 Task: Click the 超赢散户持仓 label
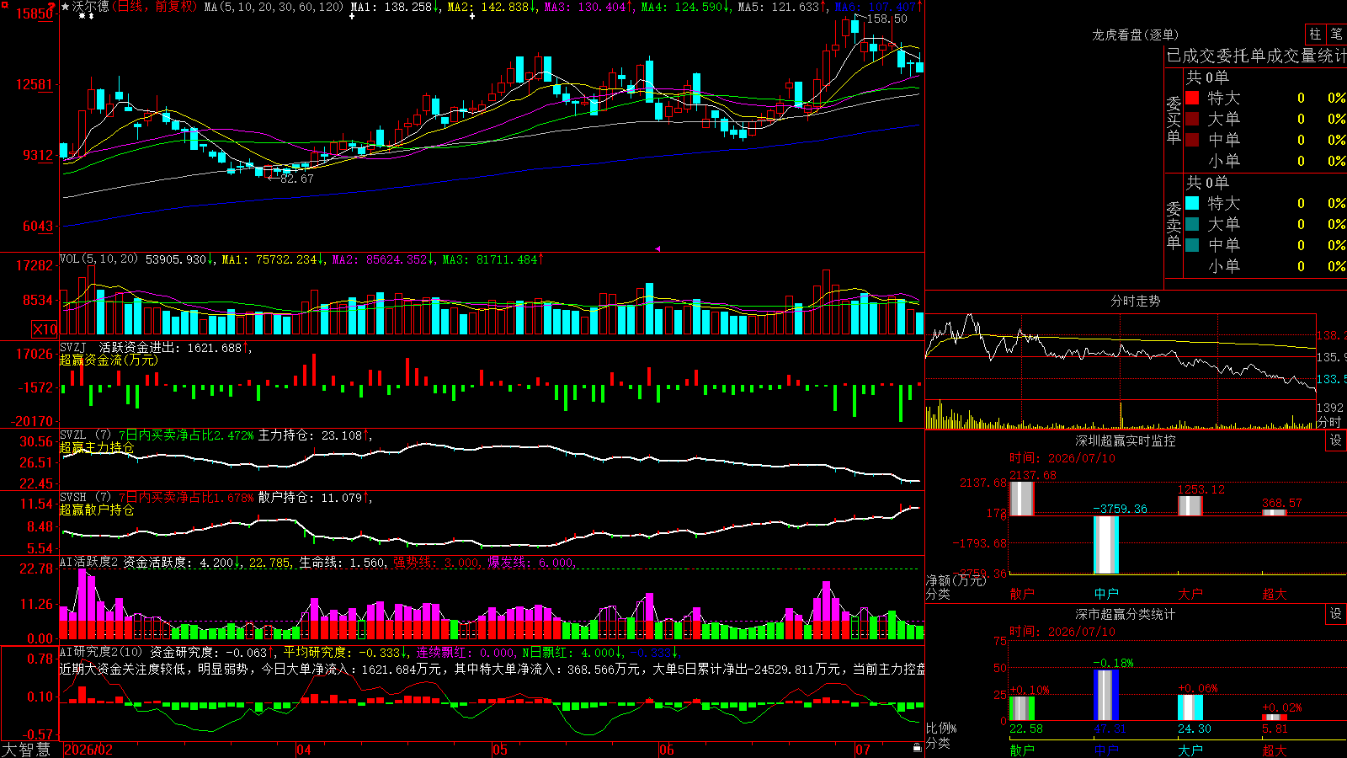(x=97, y=510)
